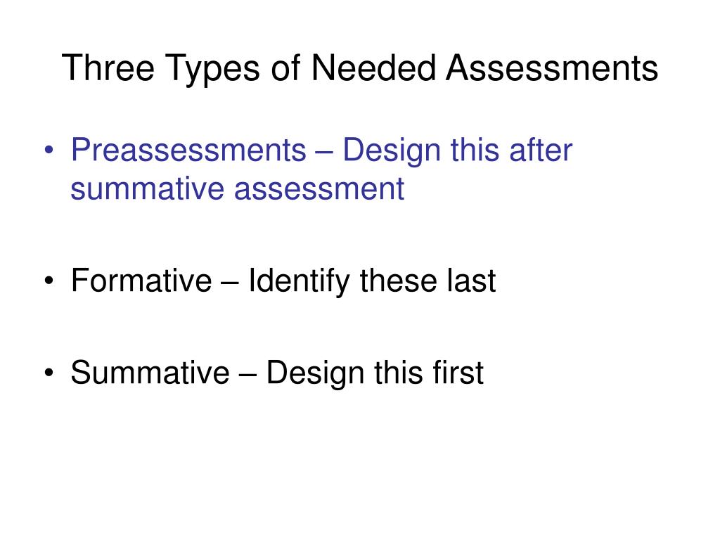Screen dimensions: 720x540
Task: Click the bullet dot beside Summative
Action: [49, 372]
